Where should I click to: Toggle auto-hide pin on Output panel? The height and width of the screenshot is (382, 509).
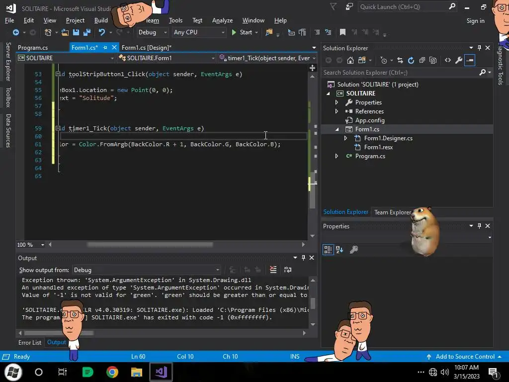pos(303,258)
